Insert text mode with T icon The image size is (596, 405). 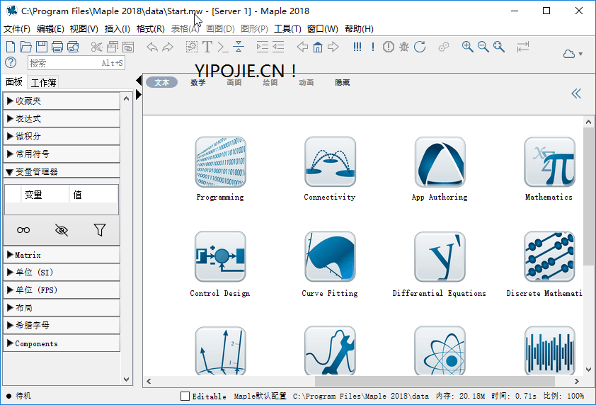pos(207,47)
